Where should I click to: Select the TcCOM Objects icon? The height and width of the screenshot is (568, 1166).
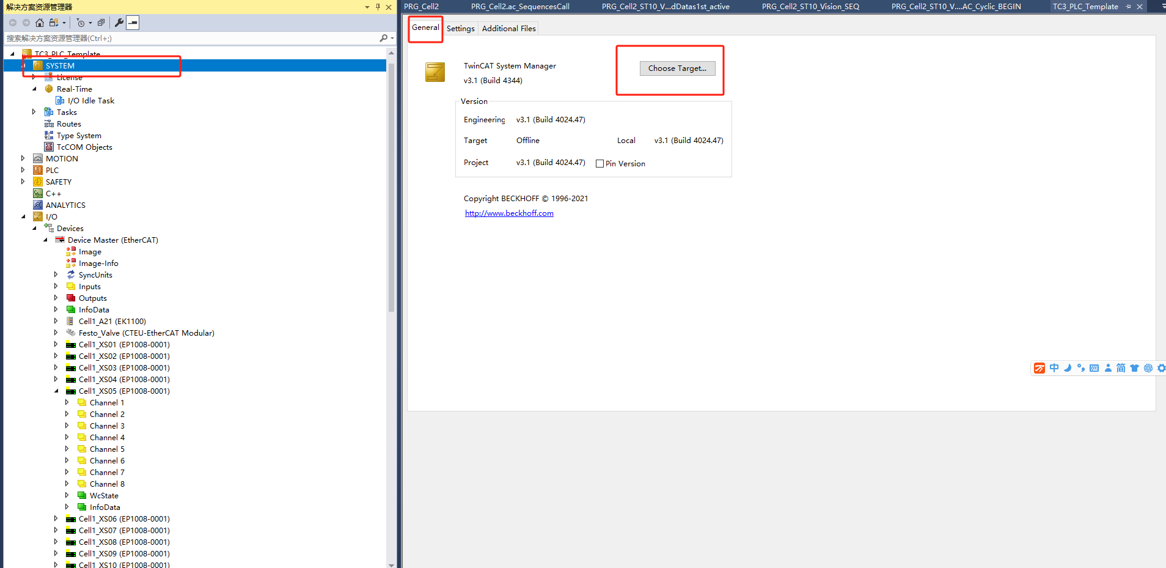[x=49, y=147]
